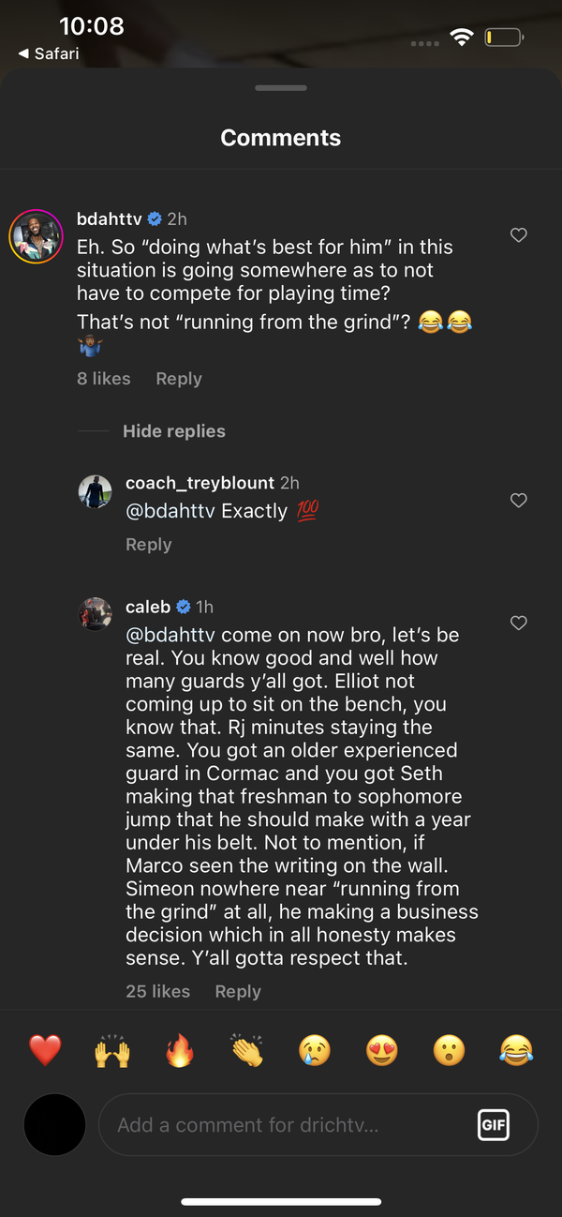
Task: Return to Safari via back link
Action: 49,54
